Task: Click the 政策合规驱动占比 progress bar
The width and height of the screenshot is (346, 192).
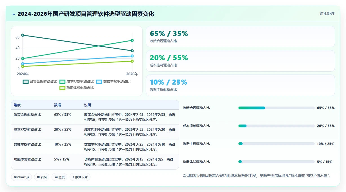Action: [x=276, y=108]
